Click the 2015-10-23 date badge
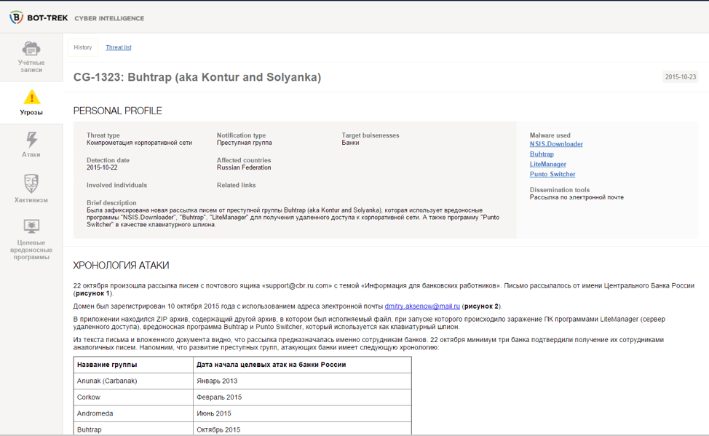 (680, 77)
